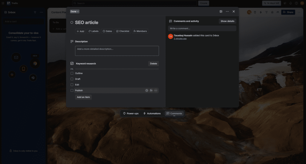Click the Slack icon in Inbox panel

click(12, 75)
